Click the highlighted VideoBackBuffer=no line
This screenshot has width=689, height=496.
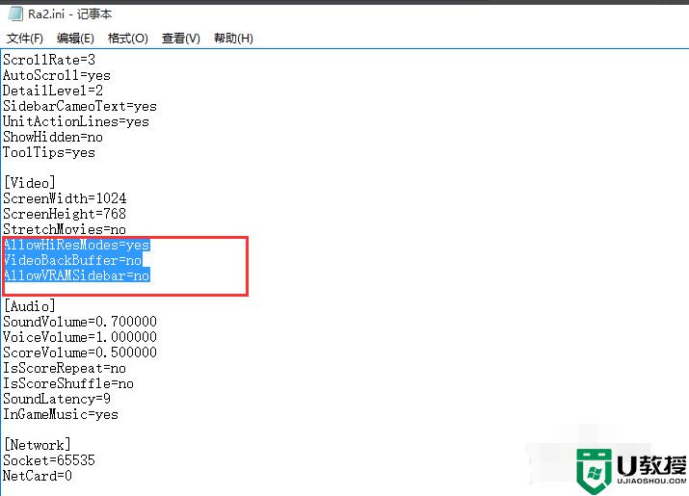tap(72, 260)
